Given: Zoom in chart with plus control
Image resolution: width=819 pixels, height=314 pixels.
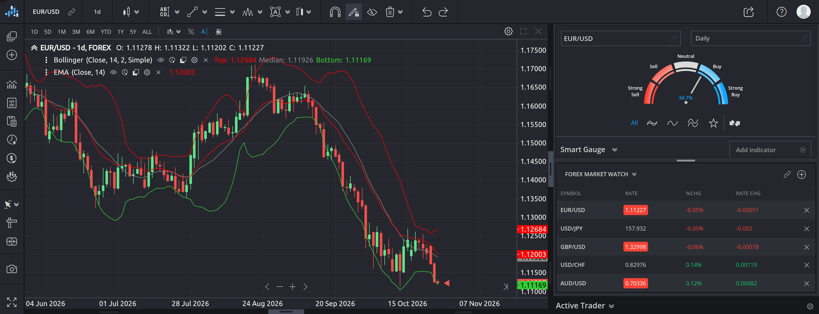Looking at the screenshot, I should tap(292, 287).
